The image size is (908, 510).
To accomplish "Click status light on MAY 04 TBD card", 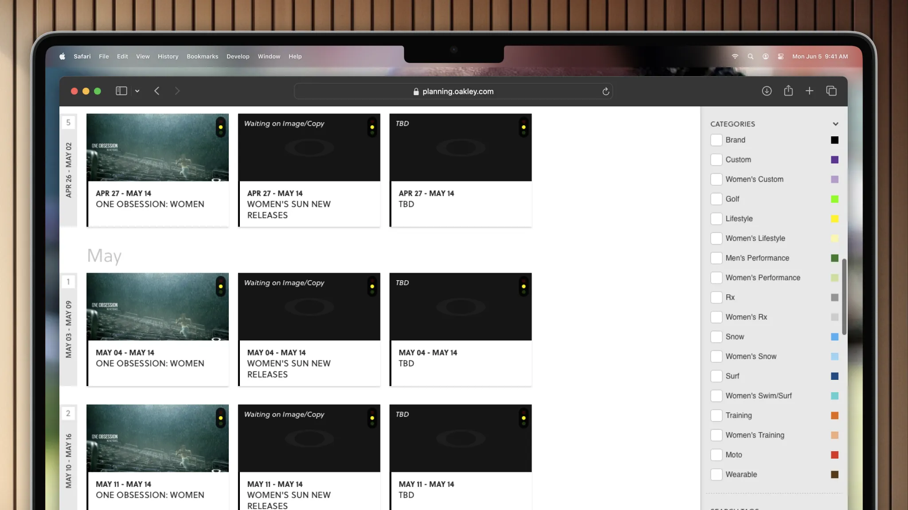I will pos(524,286).
